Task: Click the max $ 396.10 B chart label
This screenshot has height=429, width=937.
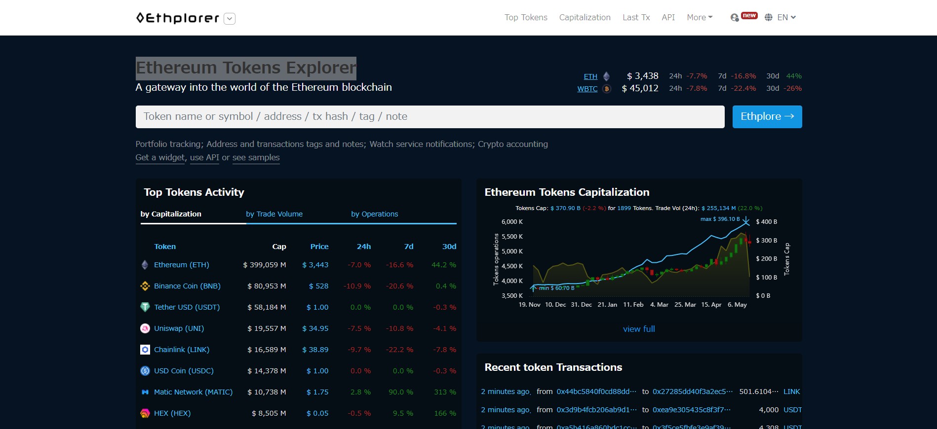Action: (x=720, y=219)
